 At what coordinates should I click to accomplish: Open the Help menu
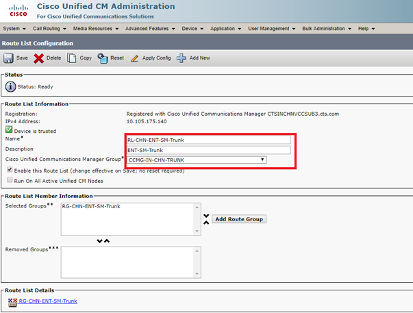[x=366, y=29]
